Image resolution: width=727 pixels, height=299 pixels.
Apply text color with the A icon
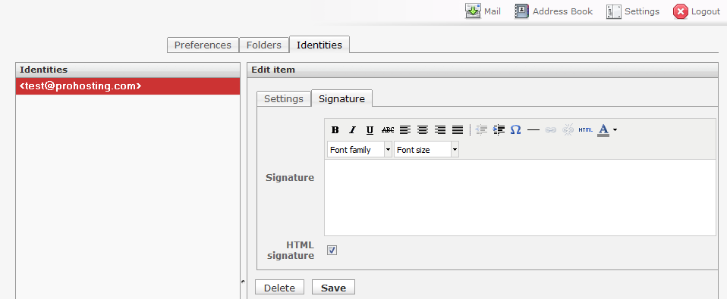coord(603,130)
